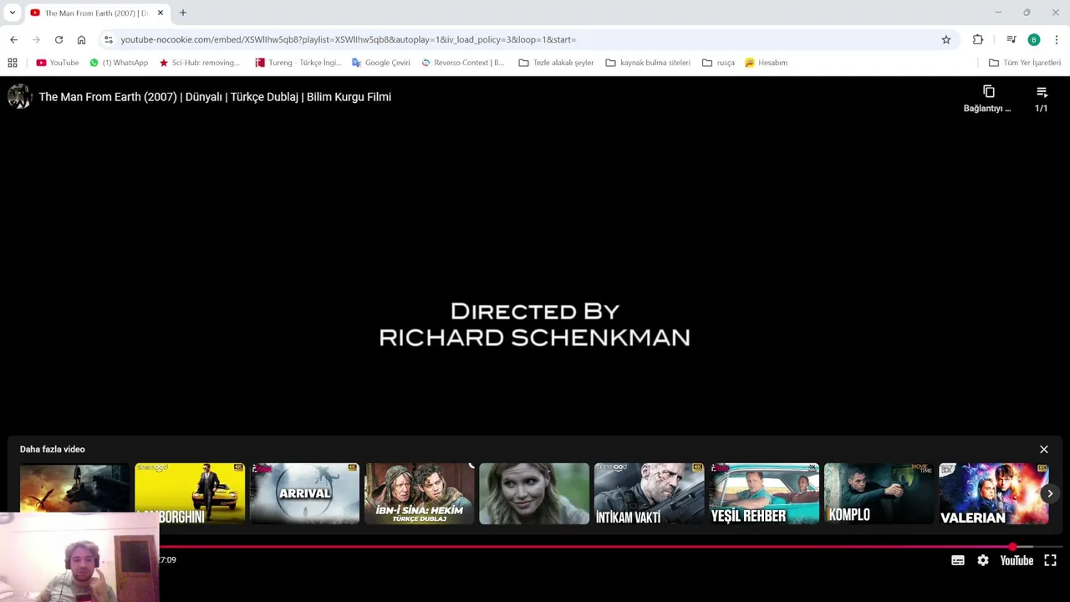Bookmark this page with the star icon
This screenshot has width=1070, height=602.
click(x=946, y=39)
